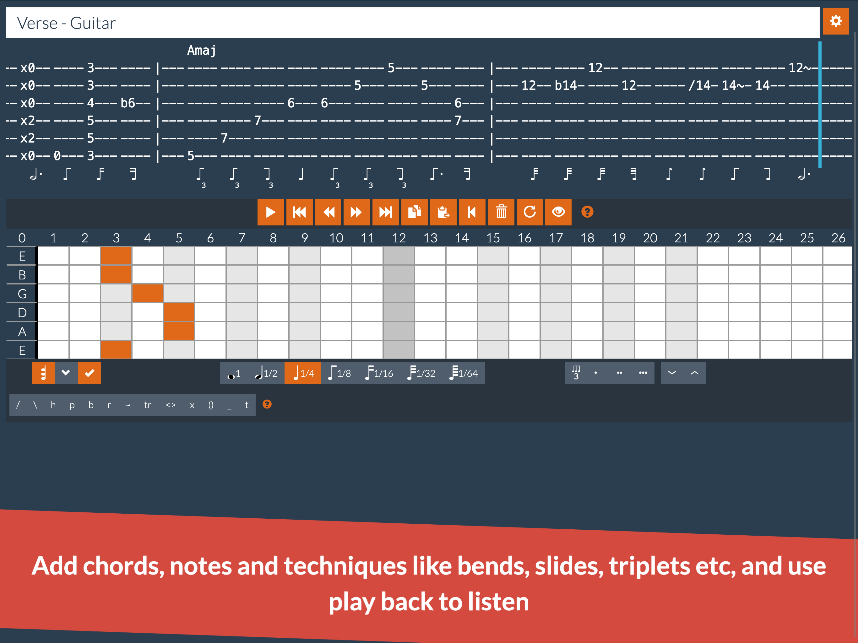Viewport: 858px width, 643px height.
Task: Select the 1/2 note duration
Action: click(266, 374)
